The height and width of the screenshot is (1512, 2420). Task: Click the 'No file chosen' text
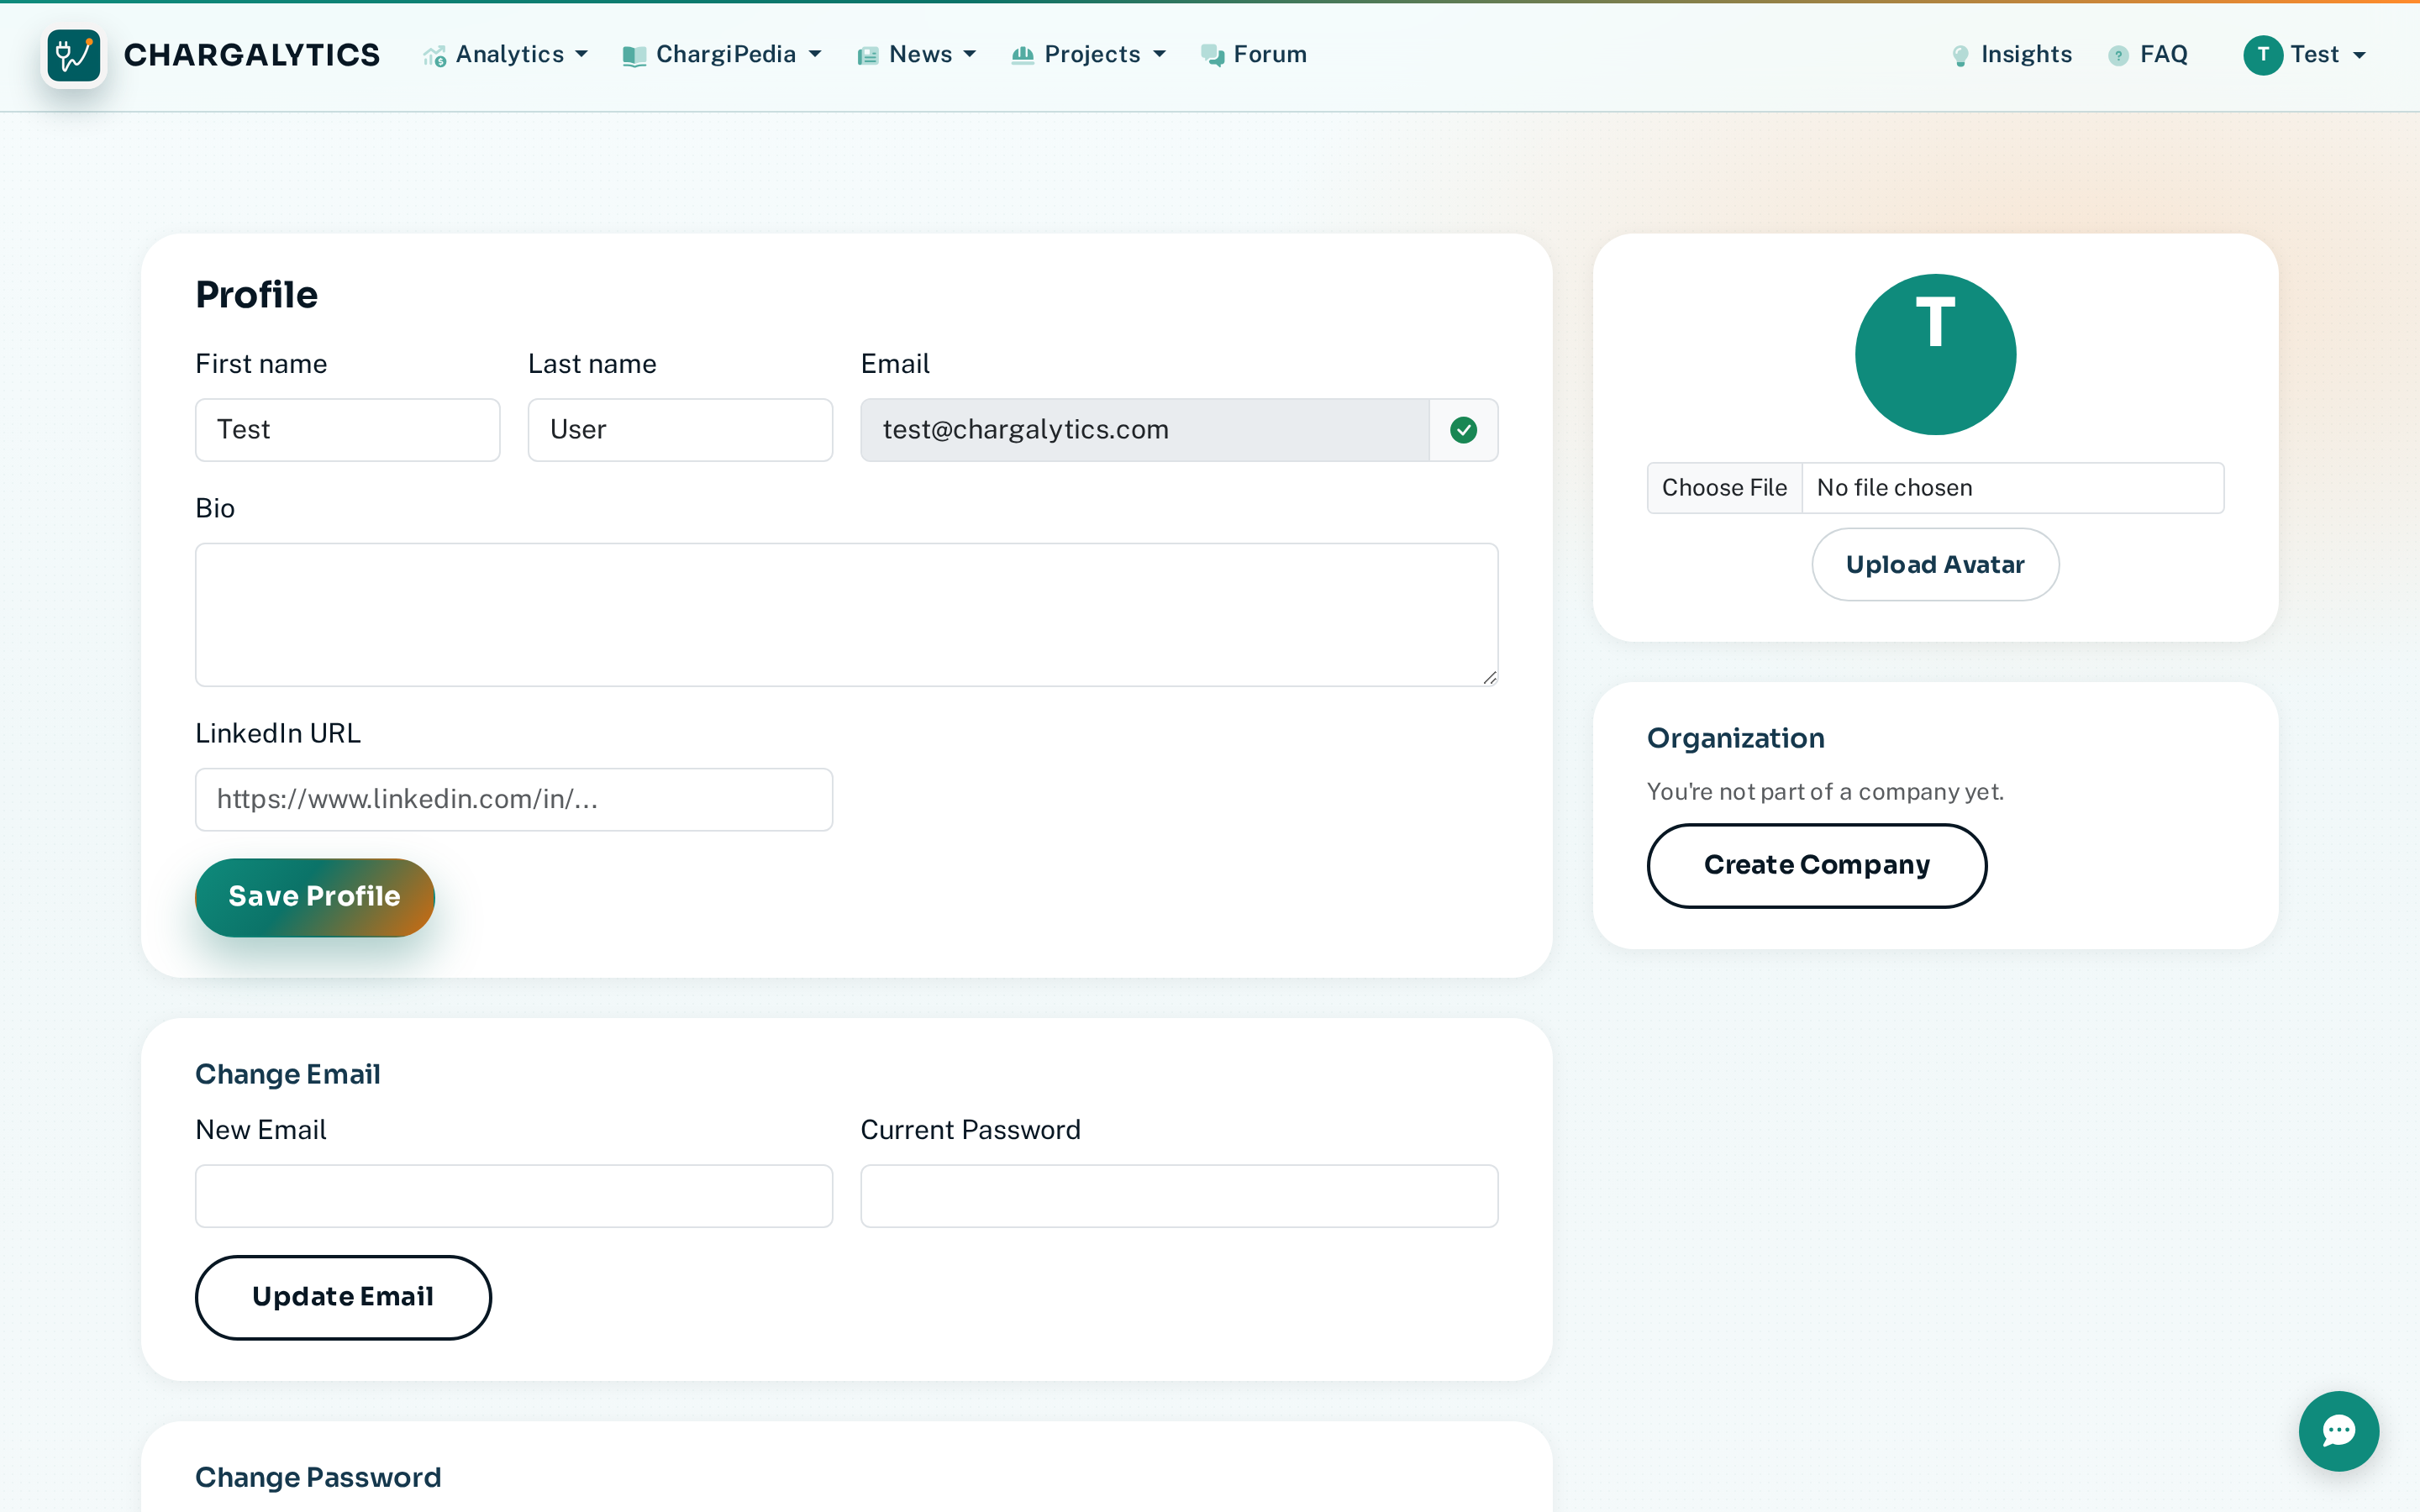1894,488
